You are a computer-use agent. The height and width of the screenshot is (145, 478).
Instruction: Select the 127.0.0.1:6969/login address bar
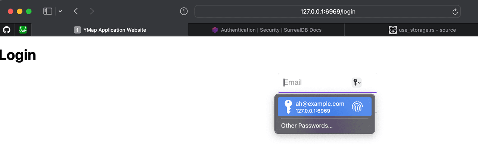[328, 12]
